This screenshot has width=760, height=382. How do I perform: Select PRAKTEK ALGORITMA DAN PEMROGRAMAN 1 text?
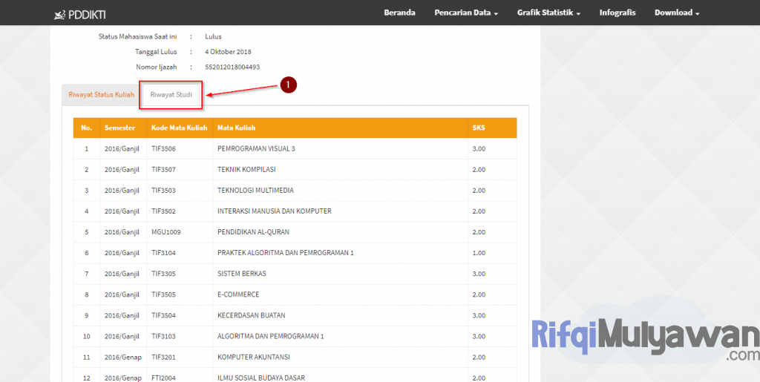tap(286, 253)
